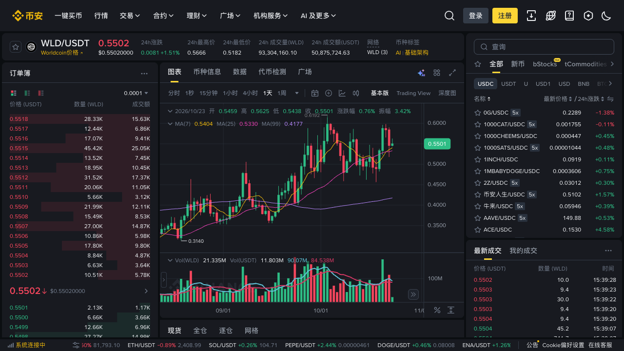This screenshot has width=624, height=351.
Task: Open order book three-dots menu
Action: click(144, 73)
